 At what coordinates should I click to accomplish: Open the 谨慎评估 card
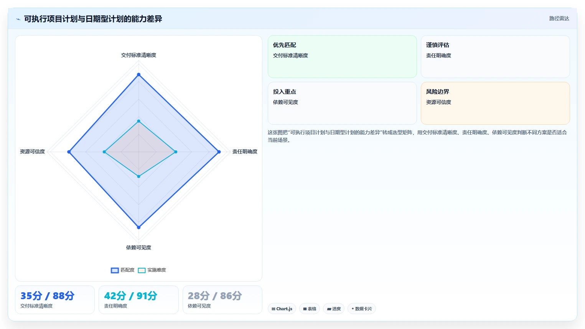(495, 57)
